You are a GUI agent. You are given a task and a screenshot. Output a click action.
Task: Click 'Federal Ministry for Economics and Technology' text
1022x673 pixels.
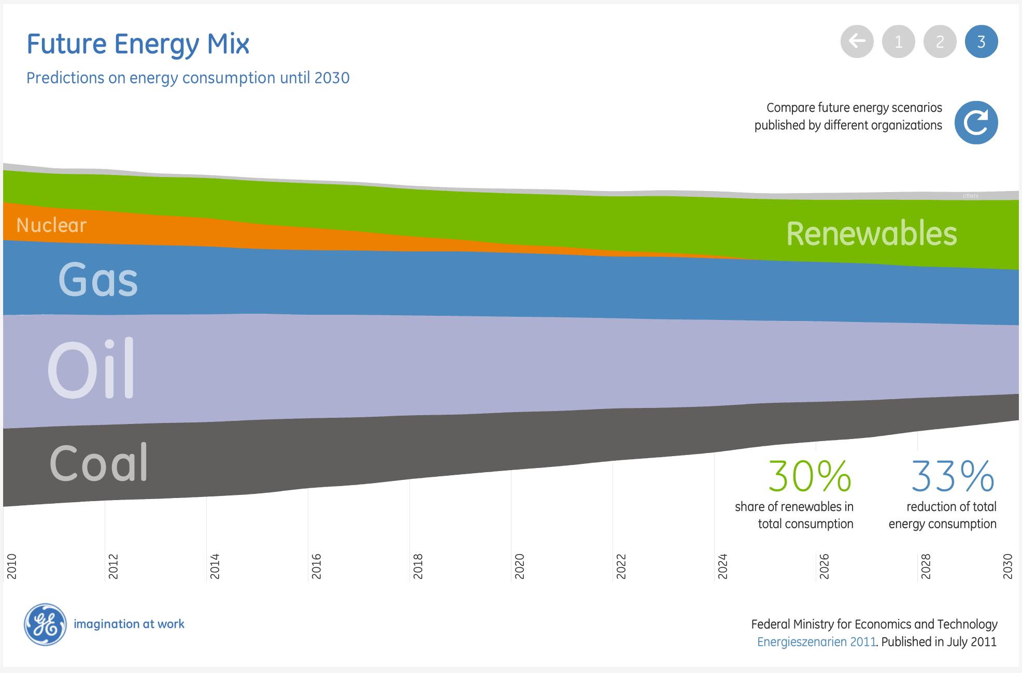point(874,624)
